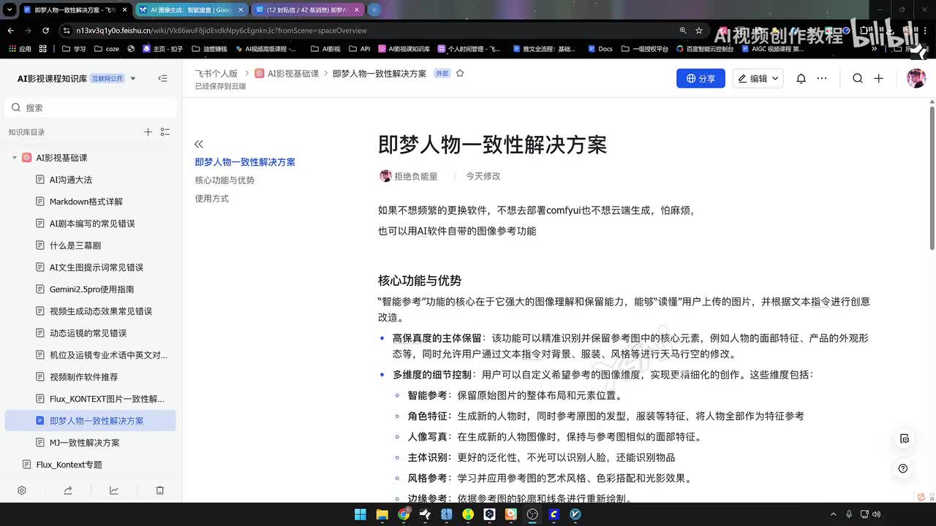Viewport: 936px width, 526px height.
Task: Collapse the knowledge base sidebar
Action: click(x=162, y=78)
